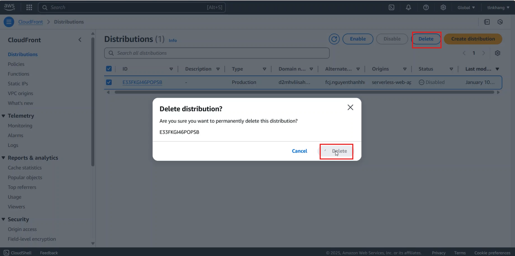Open Static IPs in the sidebar

click(18, 84)
